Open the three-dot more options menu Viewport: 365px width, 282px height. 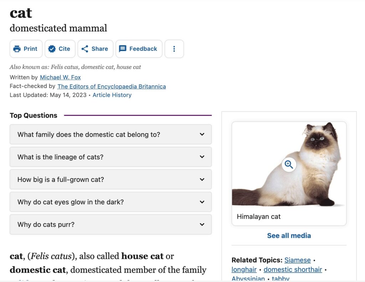pos(174,49)
